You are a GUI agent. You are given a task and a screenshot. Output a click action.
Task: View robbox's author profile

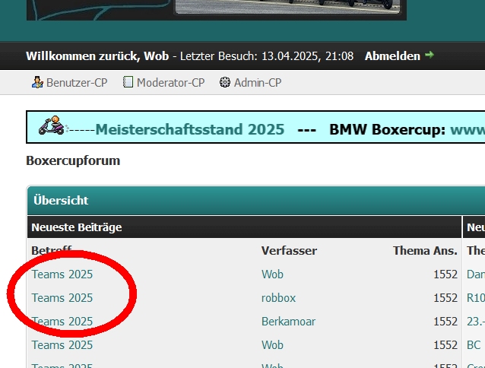(278, 298)
